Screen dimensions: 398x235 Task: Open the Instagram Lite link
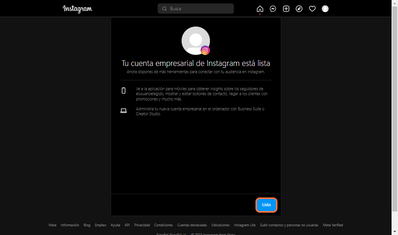point(245,225)
